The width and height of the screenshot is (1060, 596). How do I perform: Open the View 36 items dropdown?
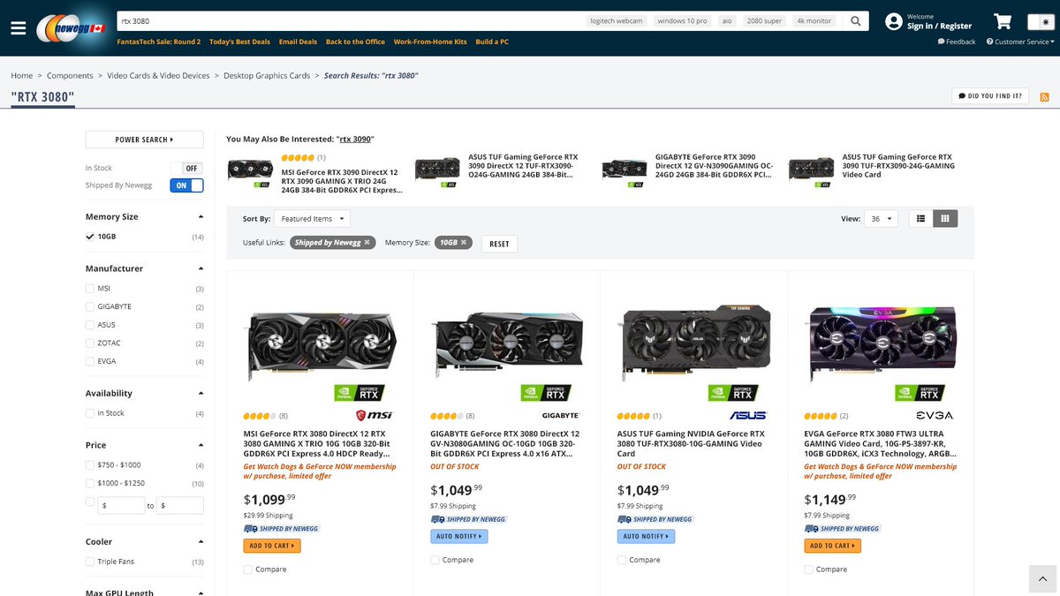[x=881, y=218]
